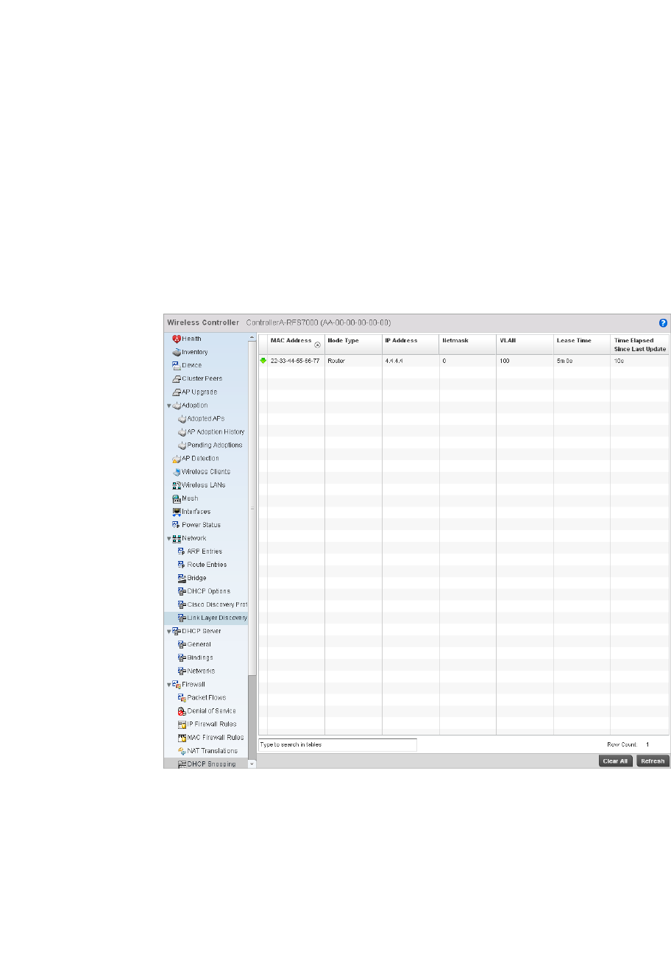Click the Wireless Clients icon
The width and height of the screenshot is (671, 963).
[177, 471]
